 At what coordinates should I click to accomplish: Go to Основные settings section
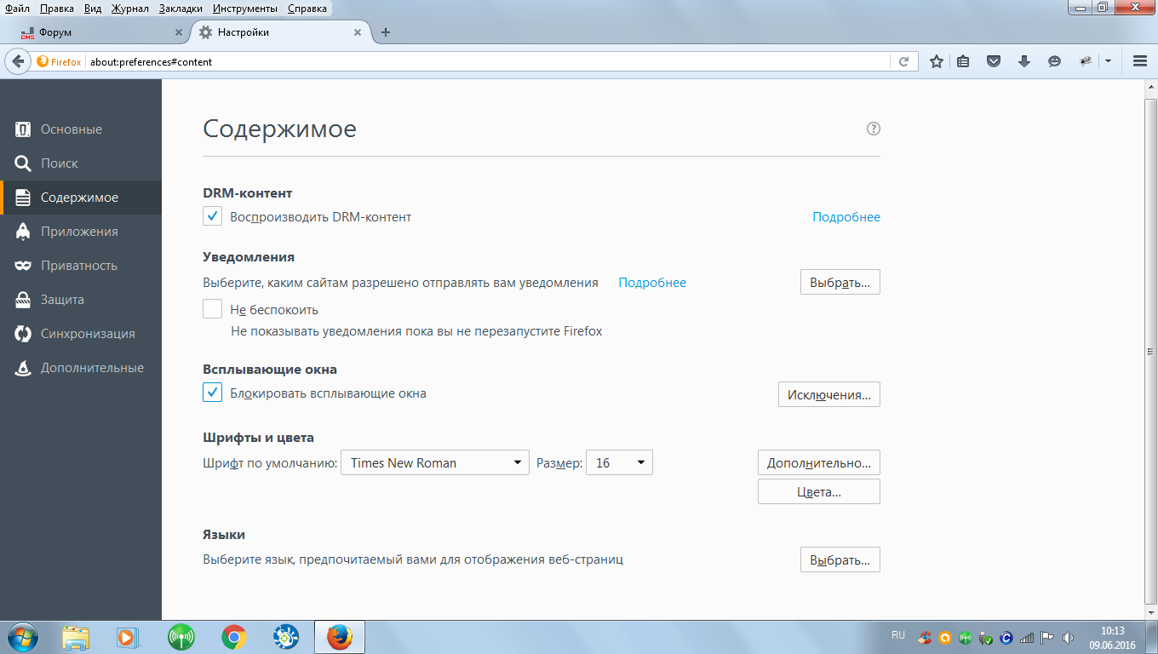(x=81, y=129)
